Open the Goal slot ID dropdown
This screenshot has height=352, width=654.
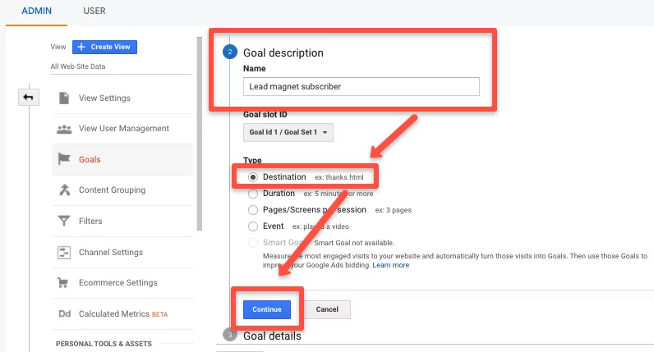pos(288,132)
